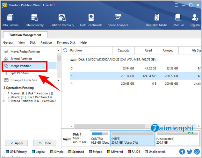The width and height of the screenshot is (202, 158).
Task: Open the Data Backup tool
Action: 10,20
